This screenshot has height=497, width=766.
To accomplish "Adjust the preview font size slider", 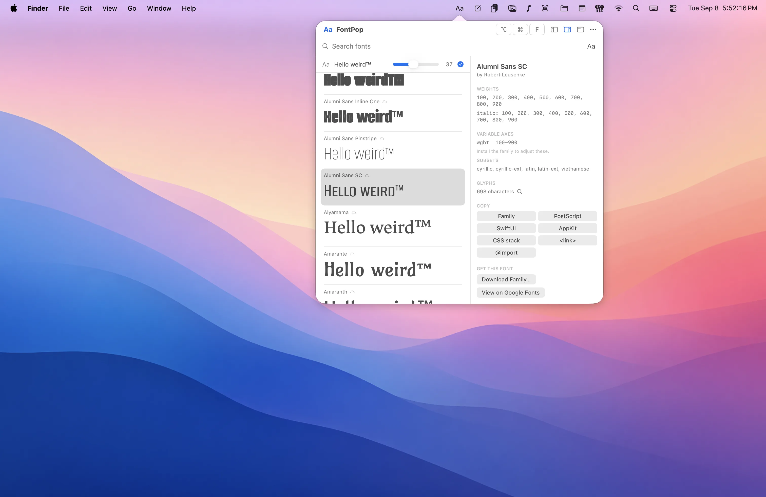I will pos(415,64).
